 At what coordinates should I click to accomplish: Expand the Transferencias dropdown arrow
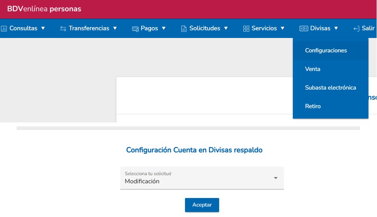115,28
